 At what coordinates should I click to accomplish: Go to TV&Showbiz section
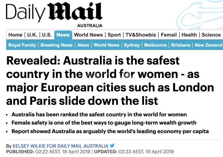[141, 35]
